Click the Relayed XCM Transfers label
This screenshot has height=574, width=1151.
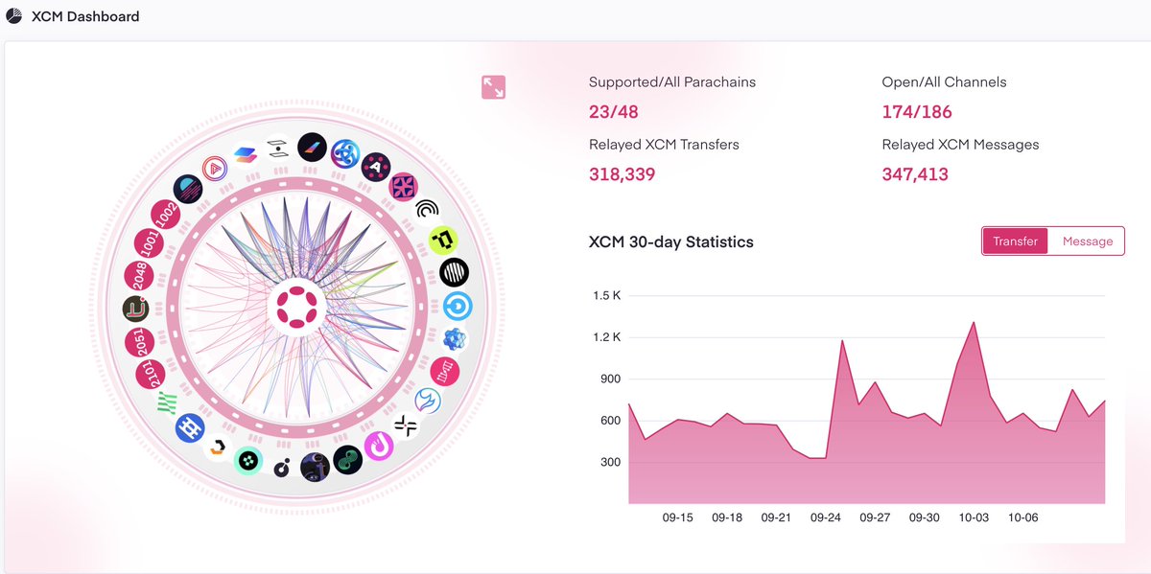664,144
